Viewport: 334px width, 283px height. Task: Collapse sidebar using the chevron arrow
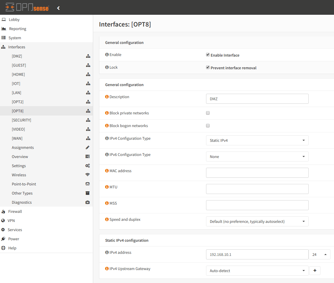coord(58,8)
